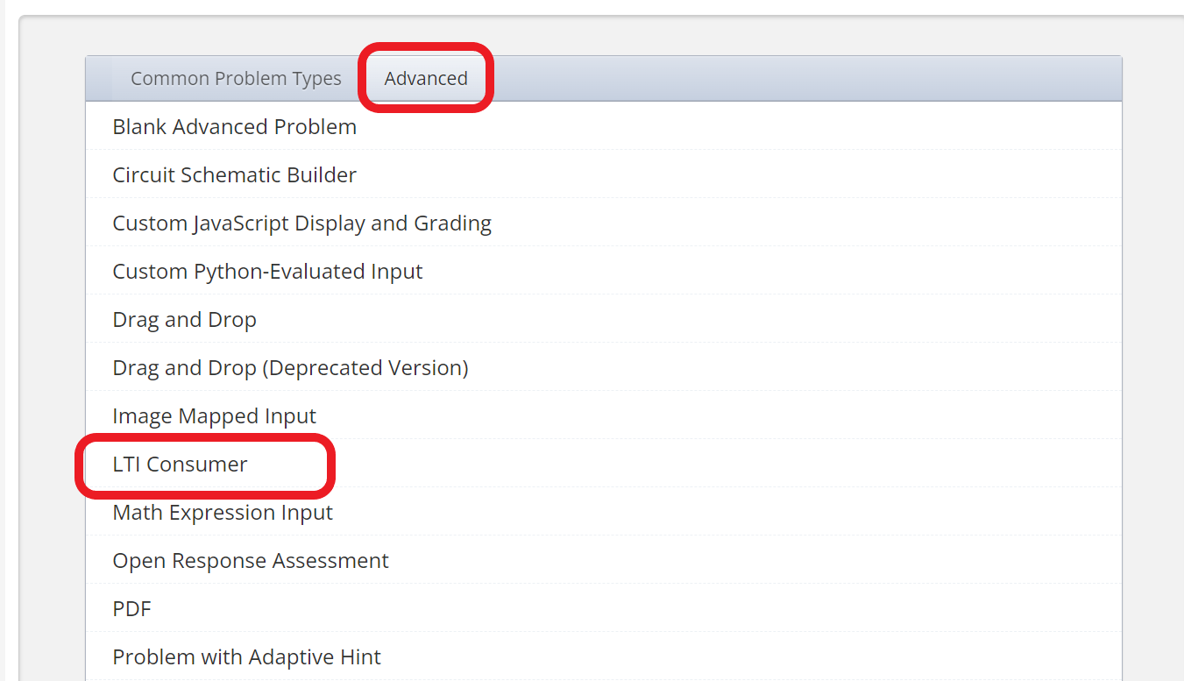The height and width of the screenshot is (681, 1184).
Task: Pick Drag and Drop (Deprecated Version)
Action: point(290,367)
